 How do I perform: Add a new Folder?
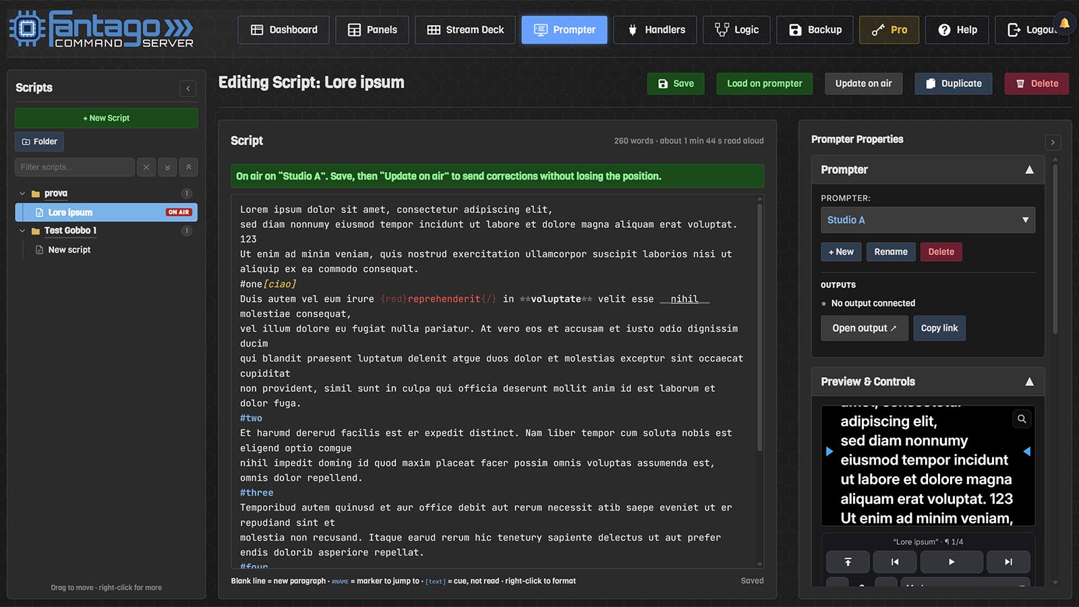pos(39,142)
